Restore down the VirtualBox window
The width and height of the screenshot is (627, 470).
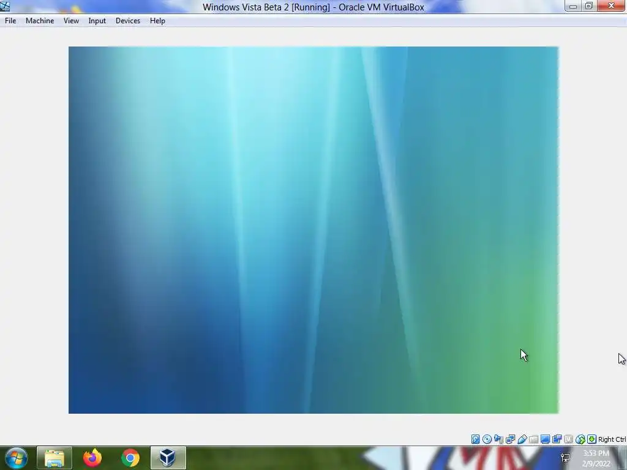pos(589,6)
